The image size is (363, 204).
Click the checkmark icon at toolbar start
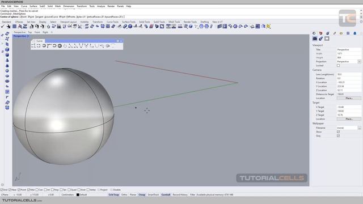coord(2,27)
